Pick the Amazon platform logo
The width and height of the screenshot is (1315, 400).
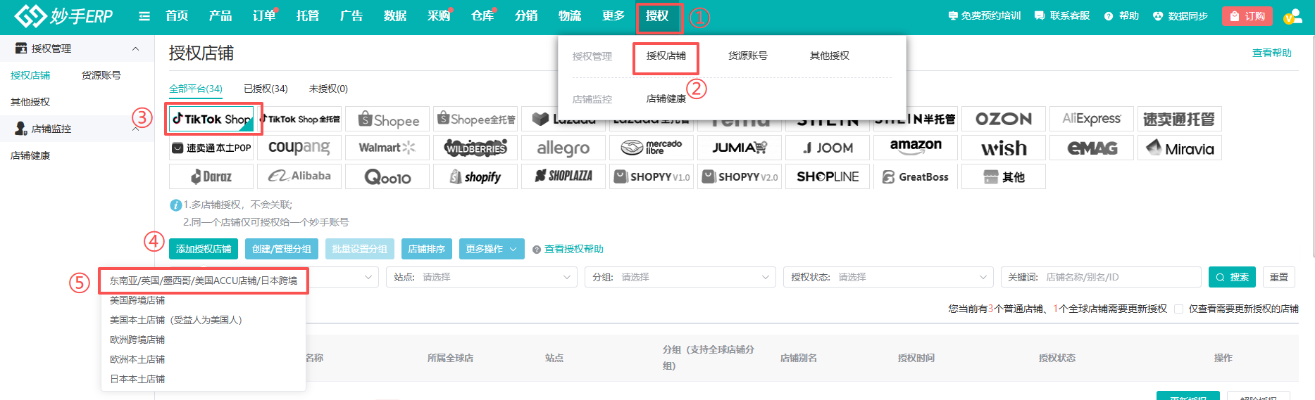click(x=915, y=148)
